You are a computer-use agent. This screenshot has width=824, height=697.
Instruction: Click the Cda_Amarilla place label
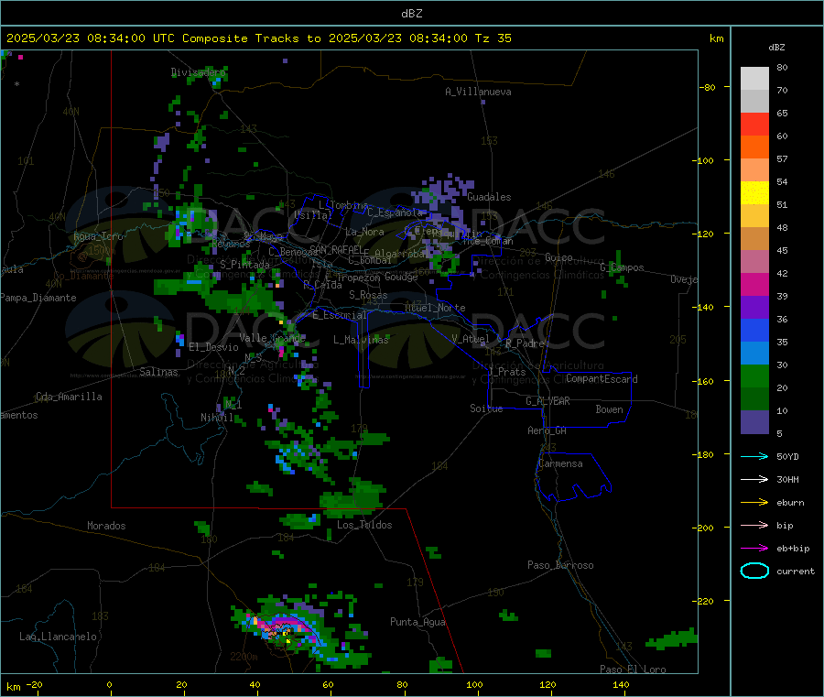pos(69,397)
